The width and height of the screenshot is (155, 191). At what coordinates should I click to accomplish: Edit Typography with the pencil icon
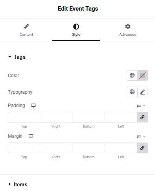click(x=142, y=92)
